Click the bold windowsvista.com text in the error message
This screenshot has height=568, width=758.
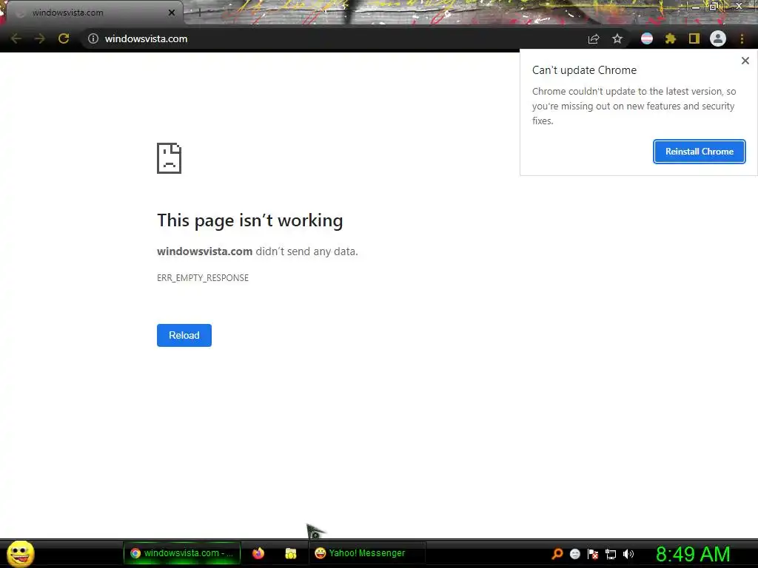[x=204, y=251]
